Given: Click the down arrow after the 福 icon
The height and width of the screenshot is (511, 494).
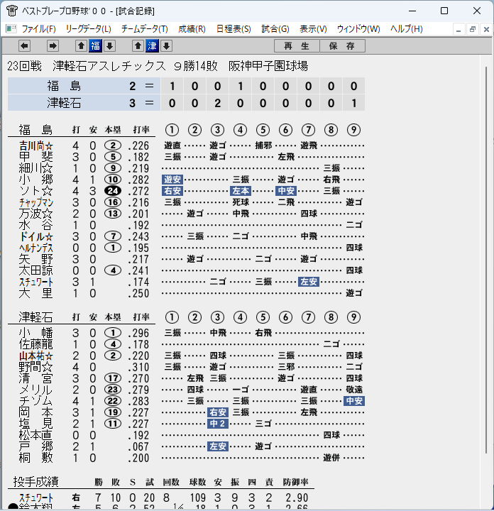Looking at the screenshot, I should [x=110, y=46].
